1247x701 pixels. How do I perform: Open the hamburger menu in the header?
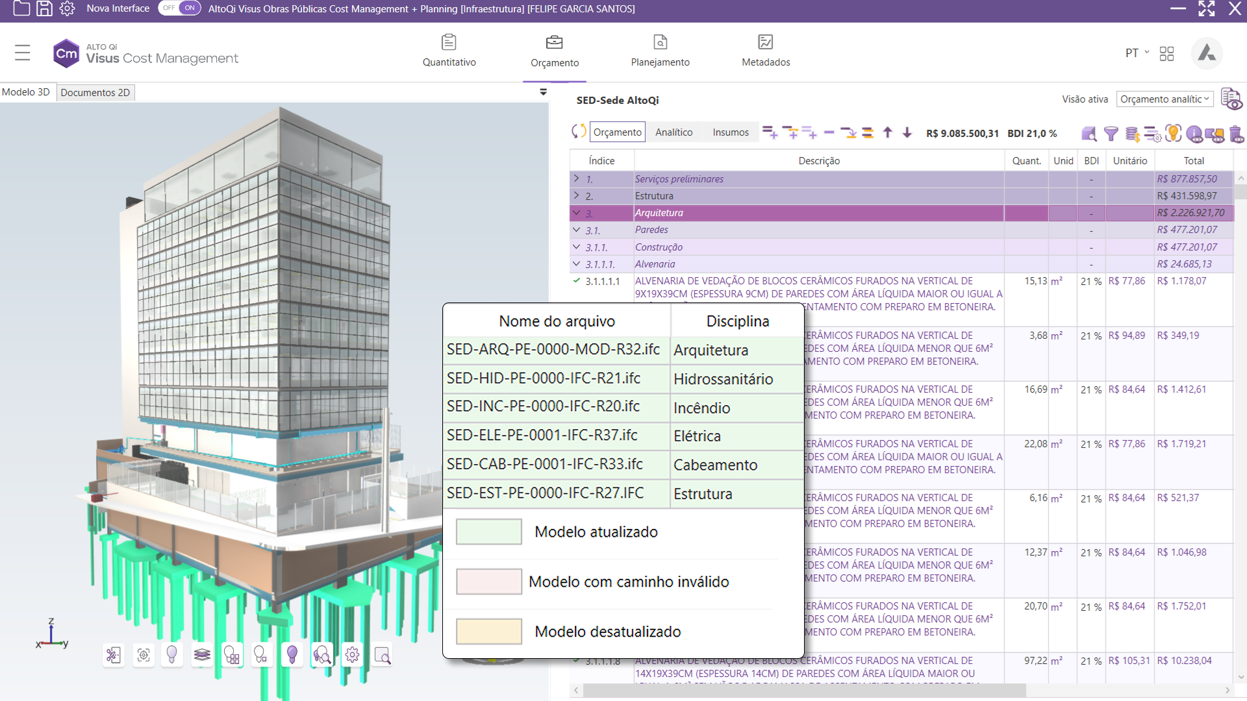click(22, 53)
